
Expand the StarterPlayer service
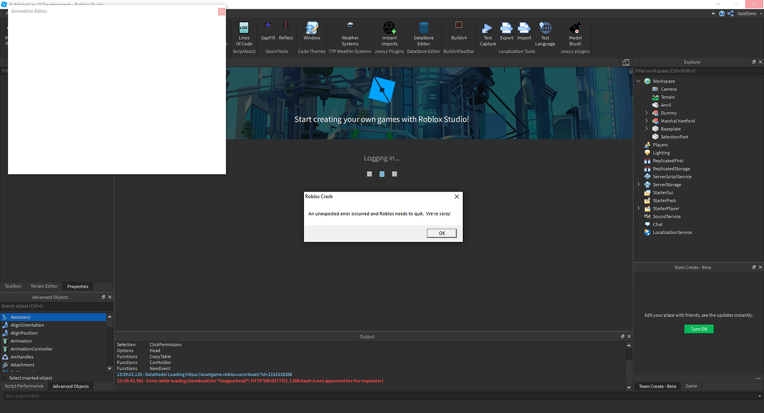[638, 208]
